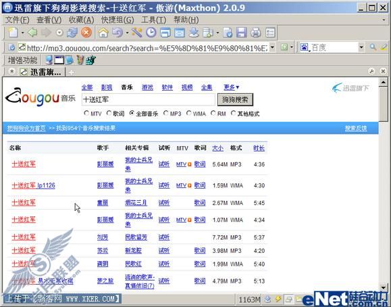The image size is (391, 307).
Task: Expand the address bar URL dropdown
Action: click(x=272, y=47)
